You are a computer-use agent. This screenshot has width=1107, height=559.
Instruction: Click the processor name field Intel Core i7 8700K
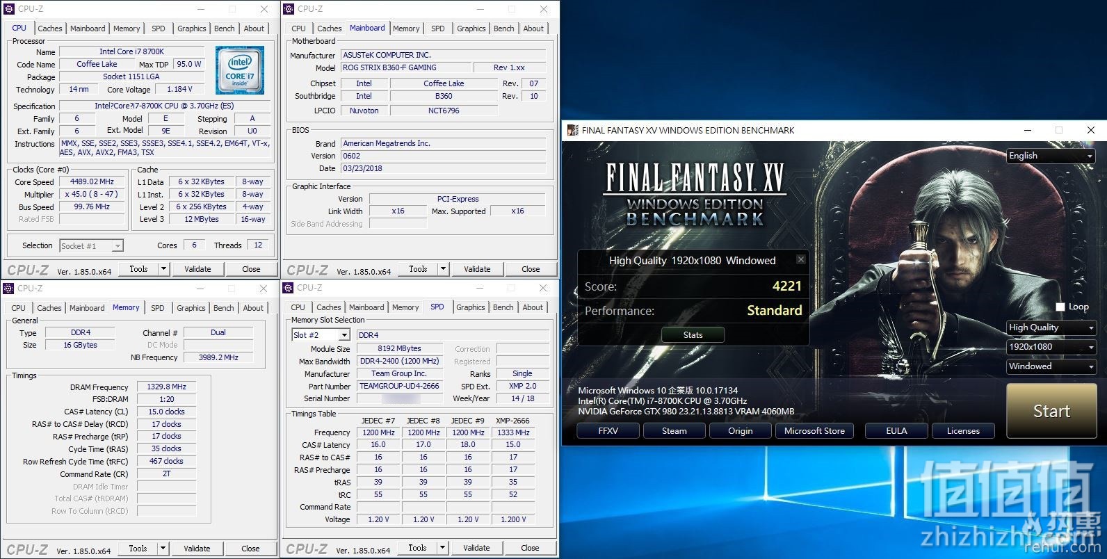point(132,51)
